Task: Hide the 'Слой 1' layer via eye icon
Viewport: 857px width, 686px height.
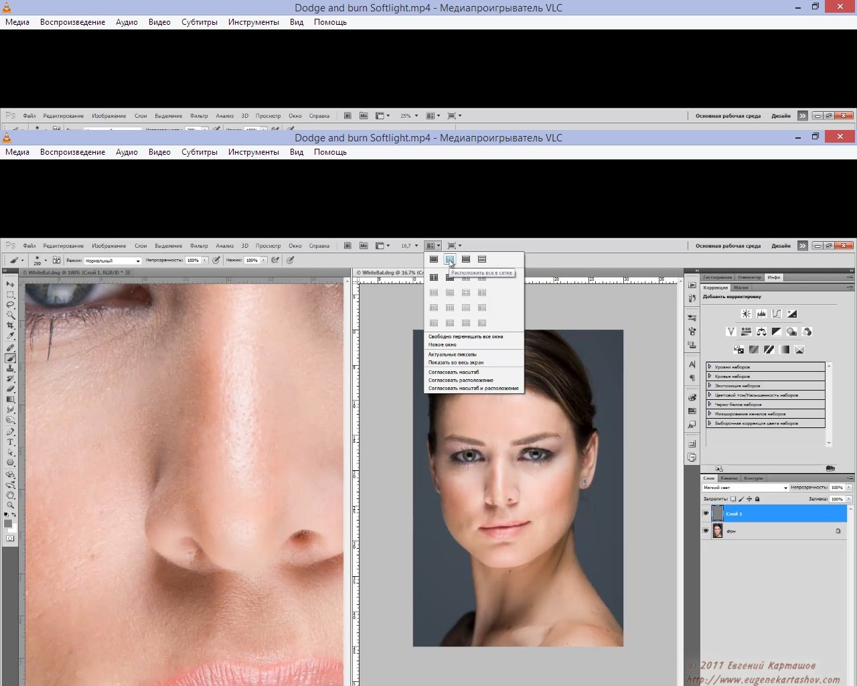Action: [x=706, y=514]
